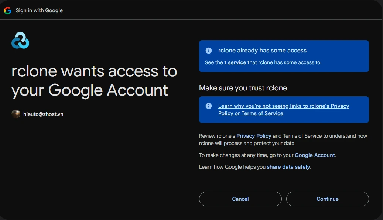Click info icon beside 'rclone already has some access'

click(209, 51)
